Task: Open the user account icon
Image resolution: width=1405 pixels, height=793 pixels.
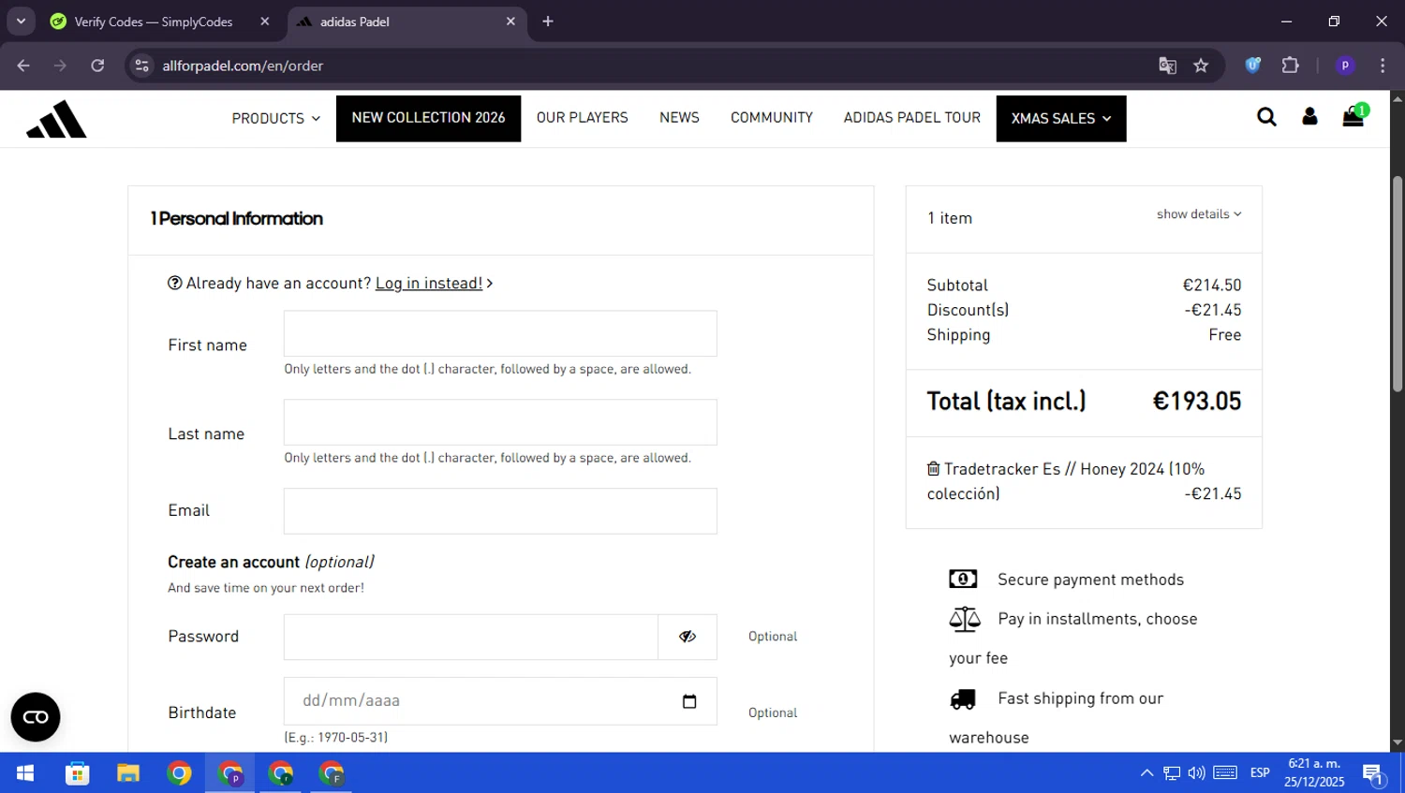Action: click(x=1309, y=117)
